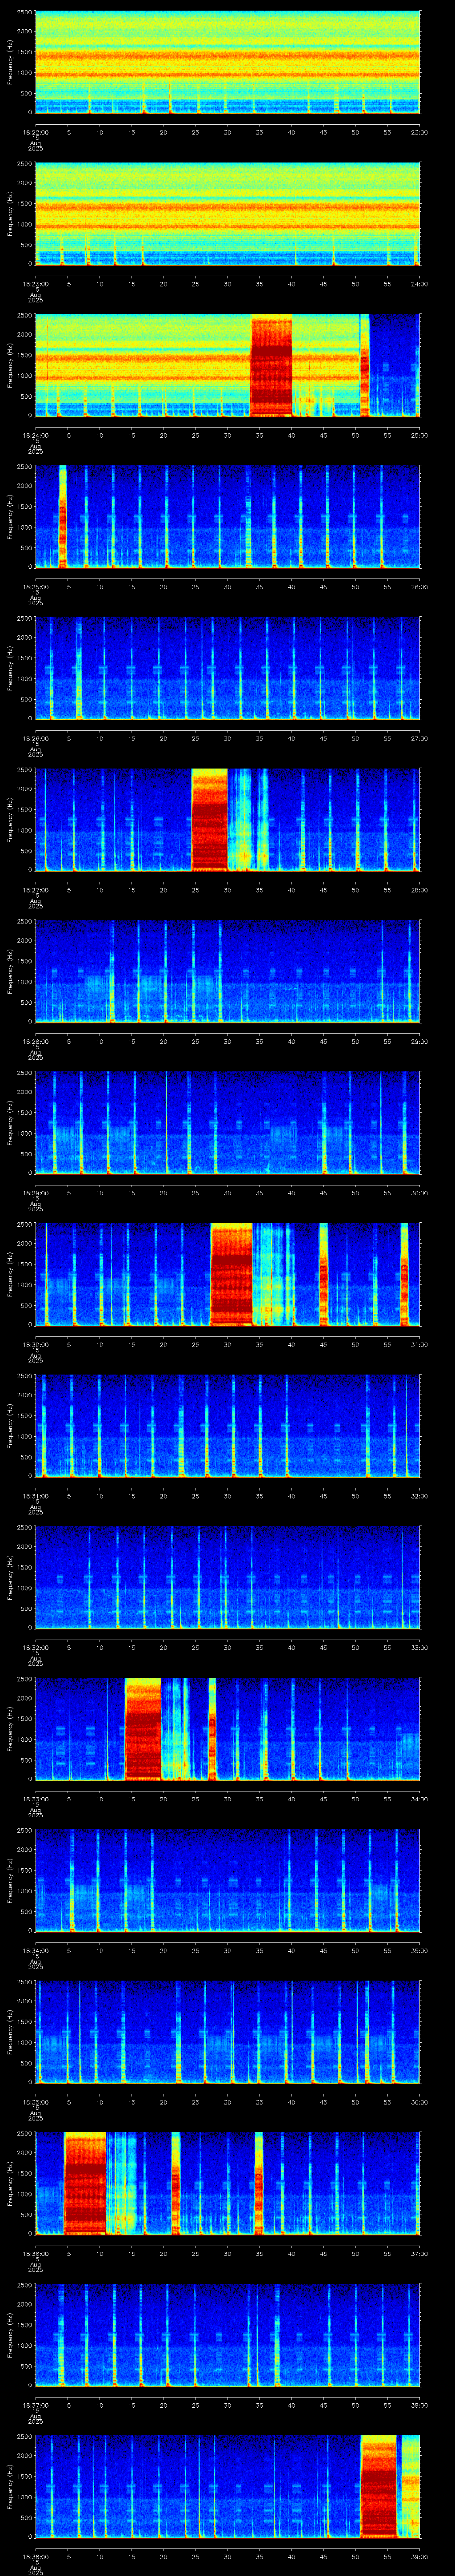Image resolution: width=455 pixels, height=2576 pixels.
Task: Open the spectrogram panel starting 18:28:00
Action: click(228, 972)
